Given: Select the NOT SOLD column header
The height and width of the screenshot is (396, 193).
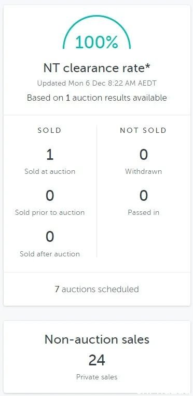Looking at the screenshot, I should [143, 130].
